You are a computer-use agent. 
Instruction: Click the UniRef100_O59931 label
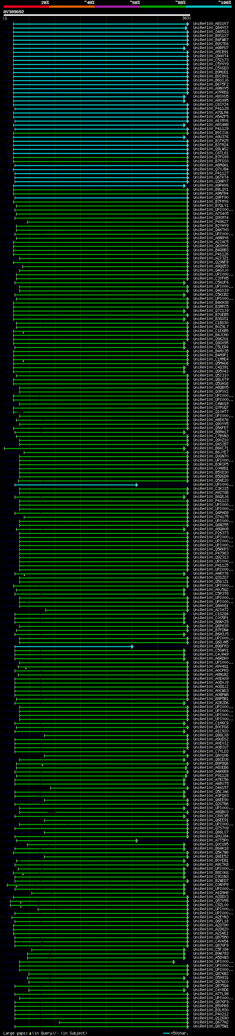(x=211, y=978)
